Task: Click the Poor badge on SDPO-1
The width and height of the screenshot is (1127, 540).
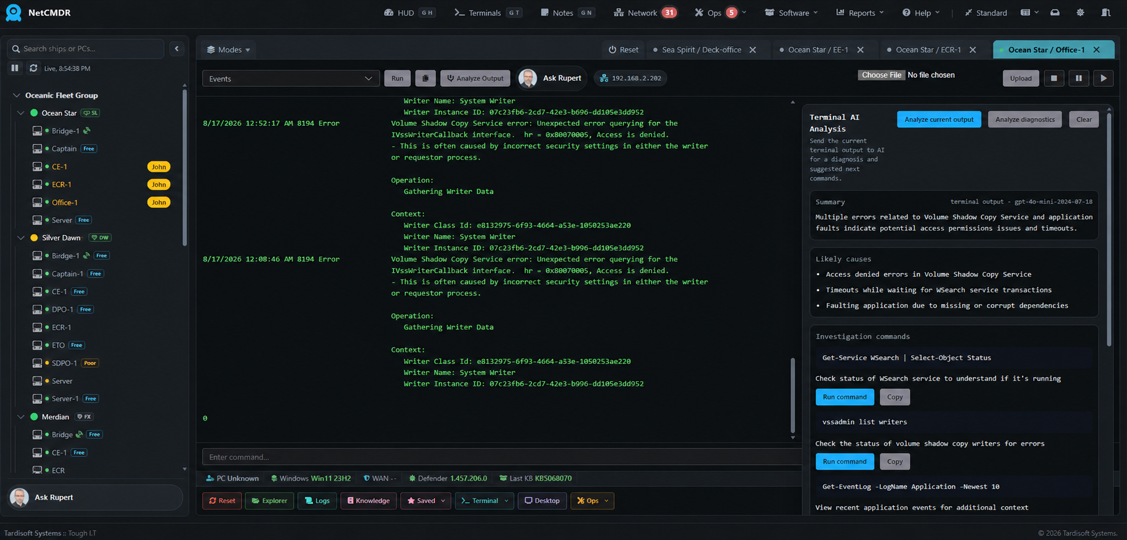Action: tap(90, 363)
